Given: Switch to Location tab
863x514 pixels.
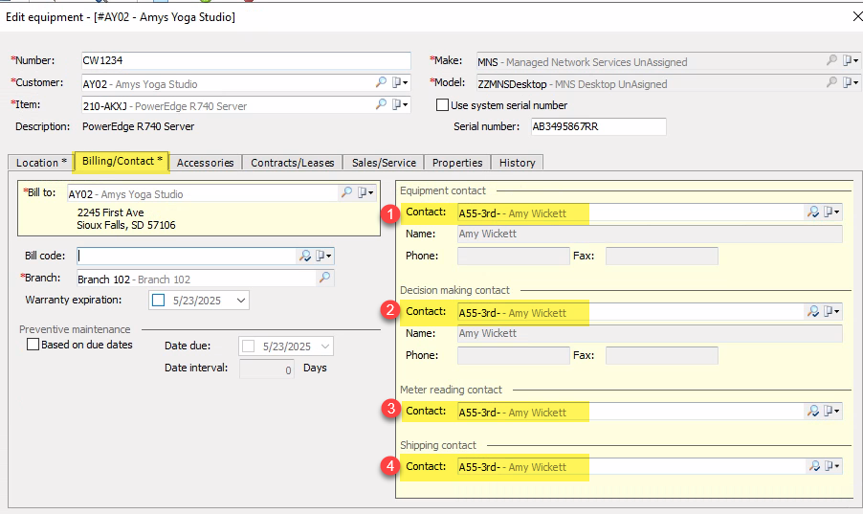Looking at the screenshot, I should click(41, 163).
